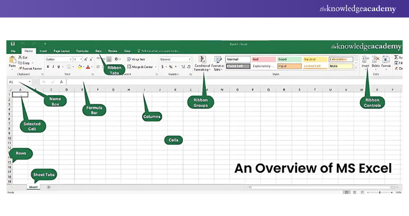The image size is (409, 216).
Task: Toggle bold formatting
Action: (x=48, y=67)
